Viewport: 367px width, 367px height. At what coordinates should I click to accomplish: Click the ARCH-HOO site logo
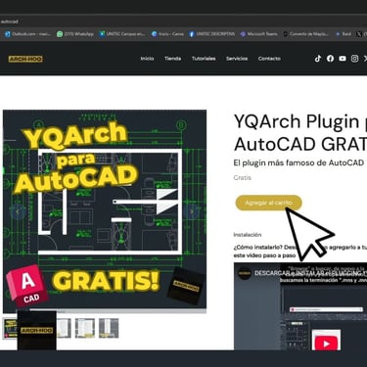(x=25, y=59)
